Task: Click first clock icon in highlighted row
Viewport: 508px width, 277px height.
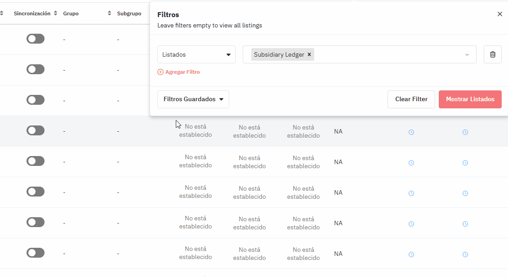Action: pos(411,132)
